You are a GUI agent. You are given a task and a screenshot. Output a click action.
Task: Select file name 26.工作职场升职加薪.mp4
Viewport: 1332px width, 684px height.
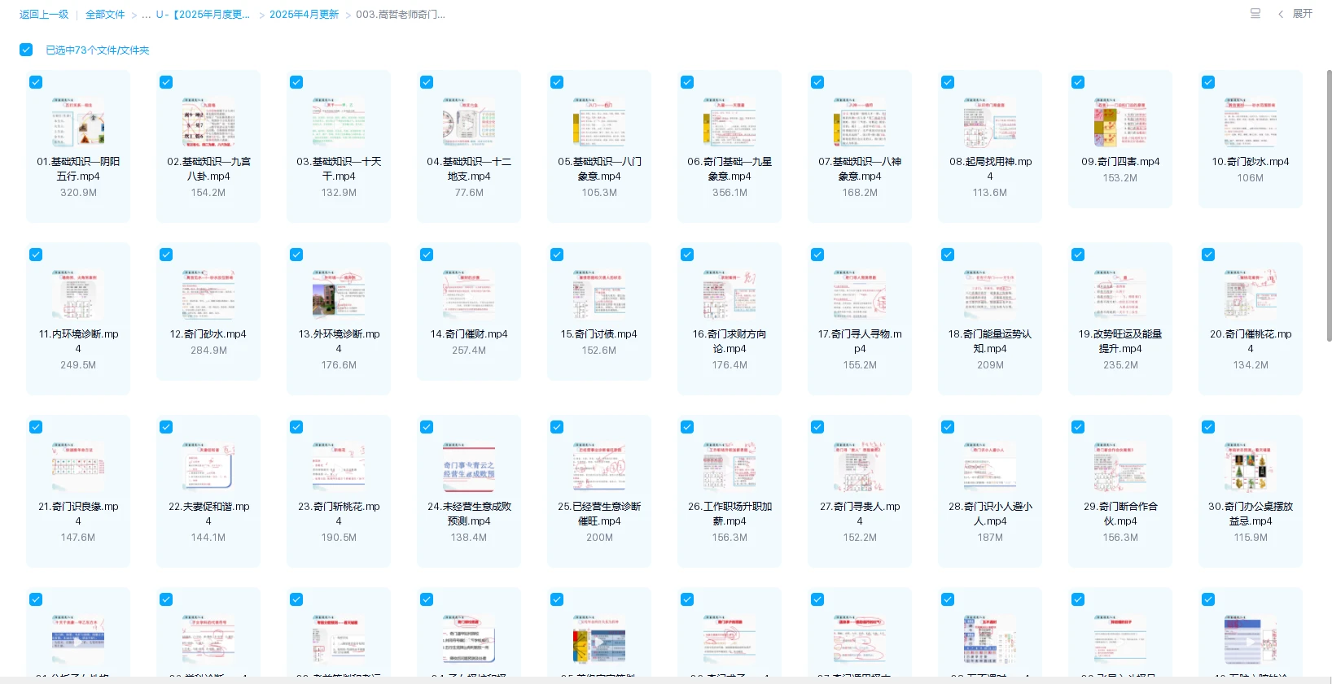click(730, 514)
